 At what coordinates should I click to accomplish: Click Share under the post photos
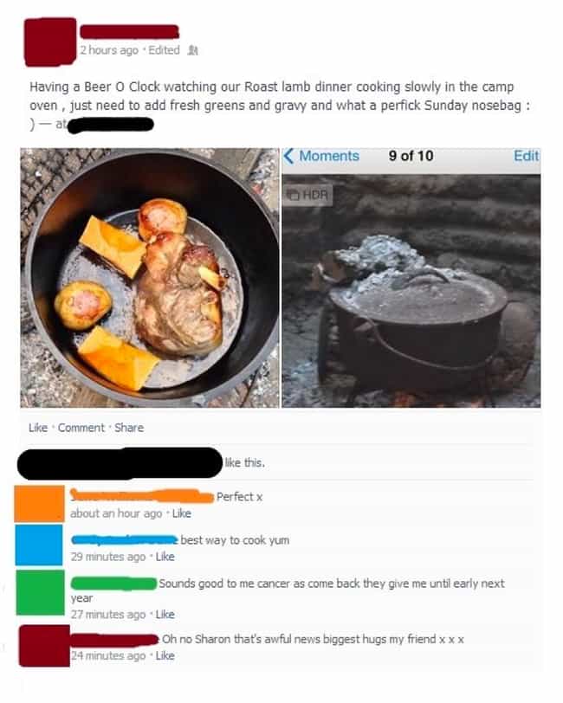[x=129, y=428]
